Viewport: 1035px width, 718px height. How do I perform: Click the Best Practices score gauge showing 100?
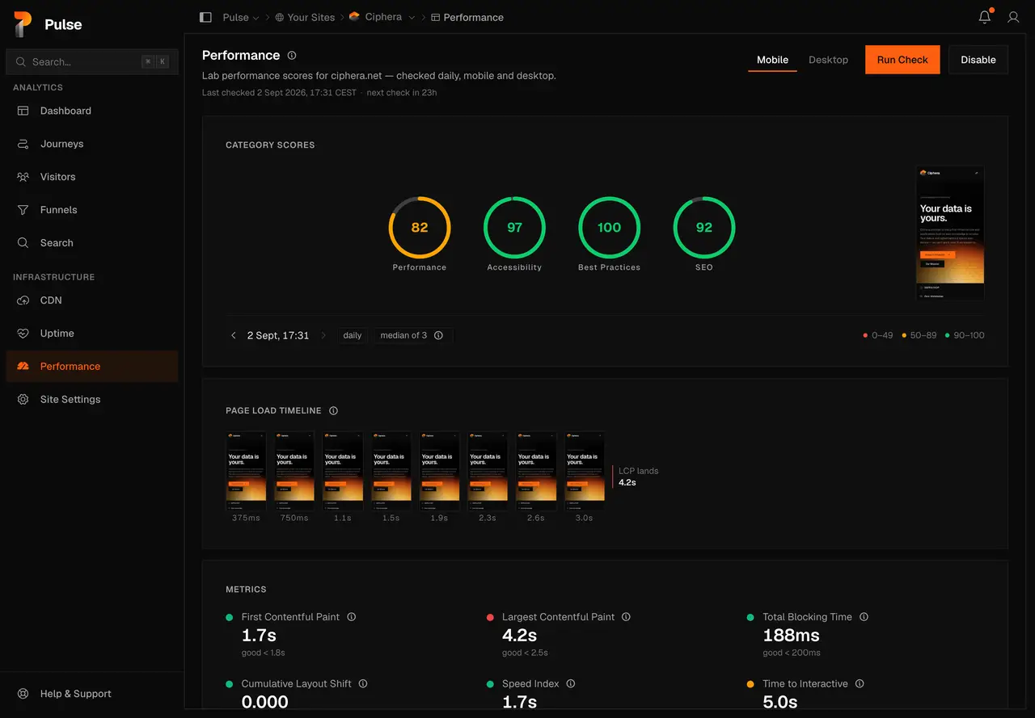(x=610, y=228)
